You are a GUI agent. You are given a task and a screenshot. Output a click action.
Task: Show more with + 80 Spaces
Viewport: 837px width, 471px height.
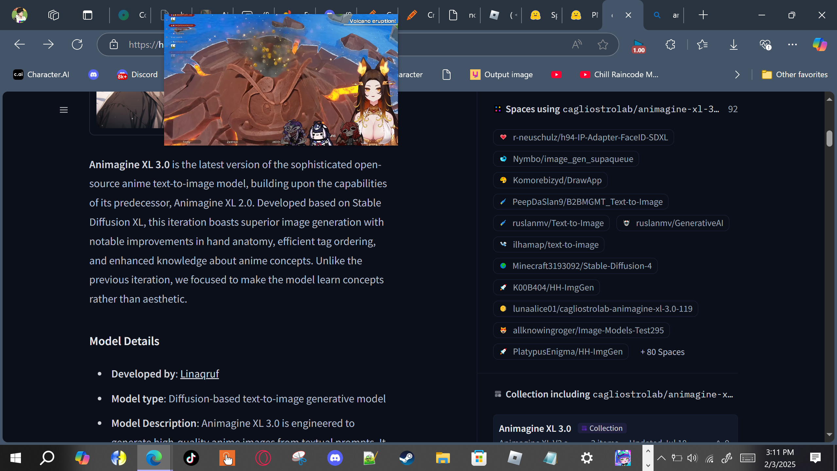(x=662, y=352)
